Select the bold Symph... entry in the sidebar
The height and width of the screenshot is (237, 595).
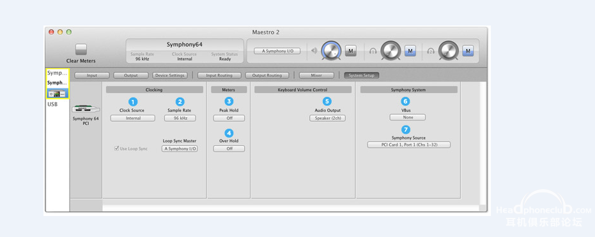click(x=58, y=82)
